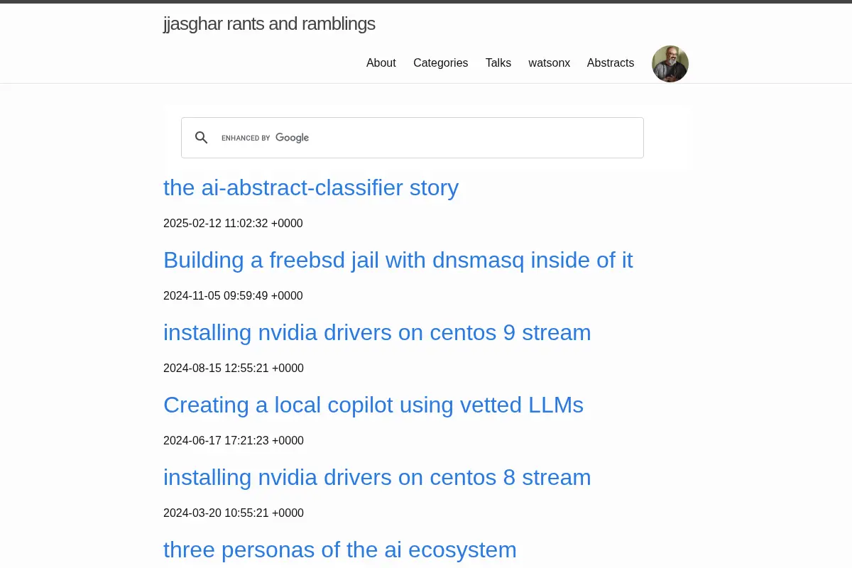
Task: Open the Categories nav item
Action: click(440, 63)
